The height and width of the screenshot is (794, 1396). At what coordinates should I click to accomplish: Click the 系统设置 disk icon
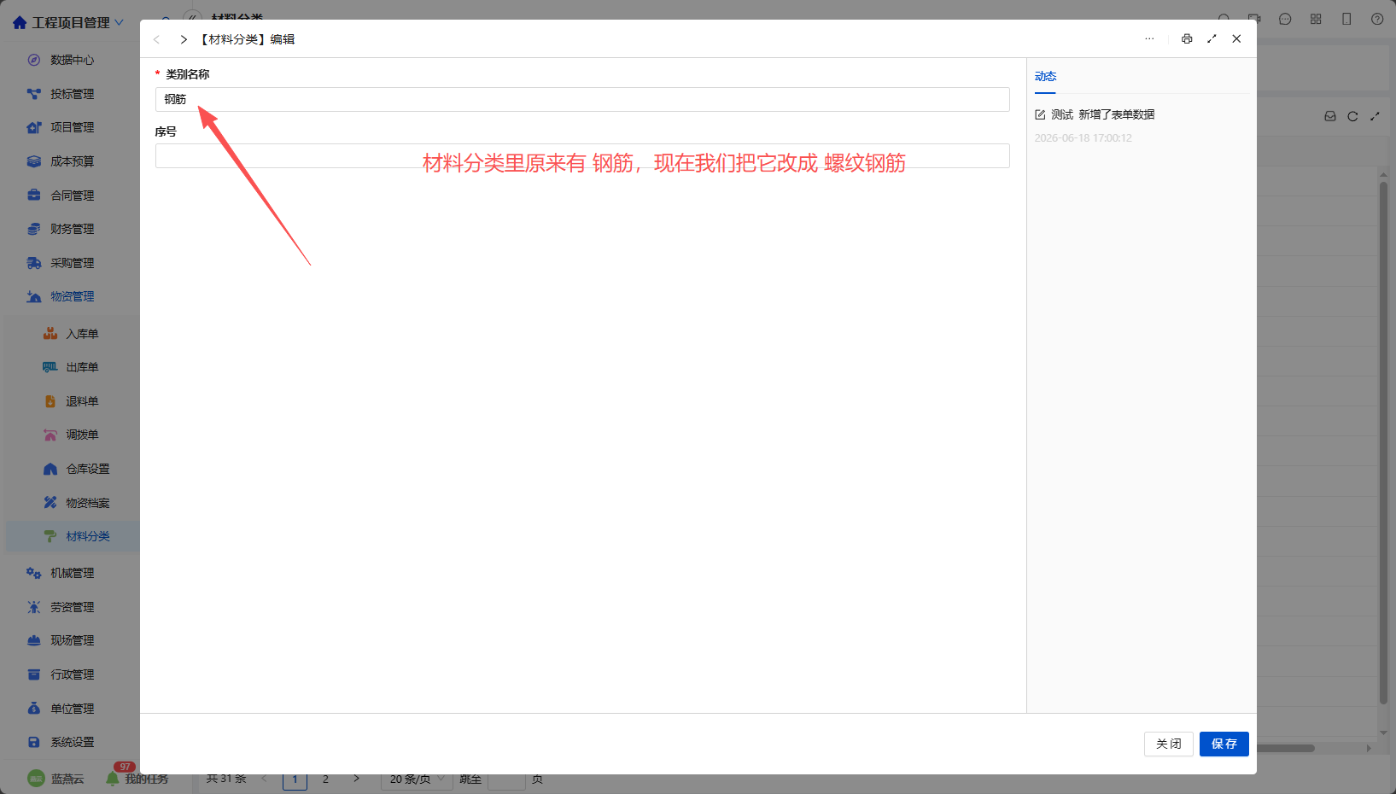click(34, 742)
